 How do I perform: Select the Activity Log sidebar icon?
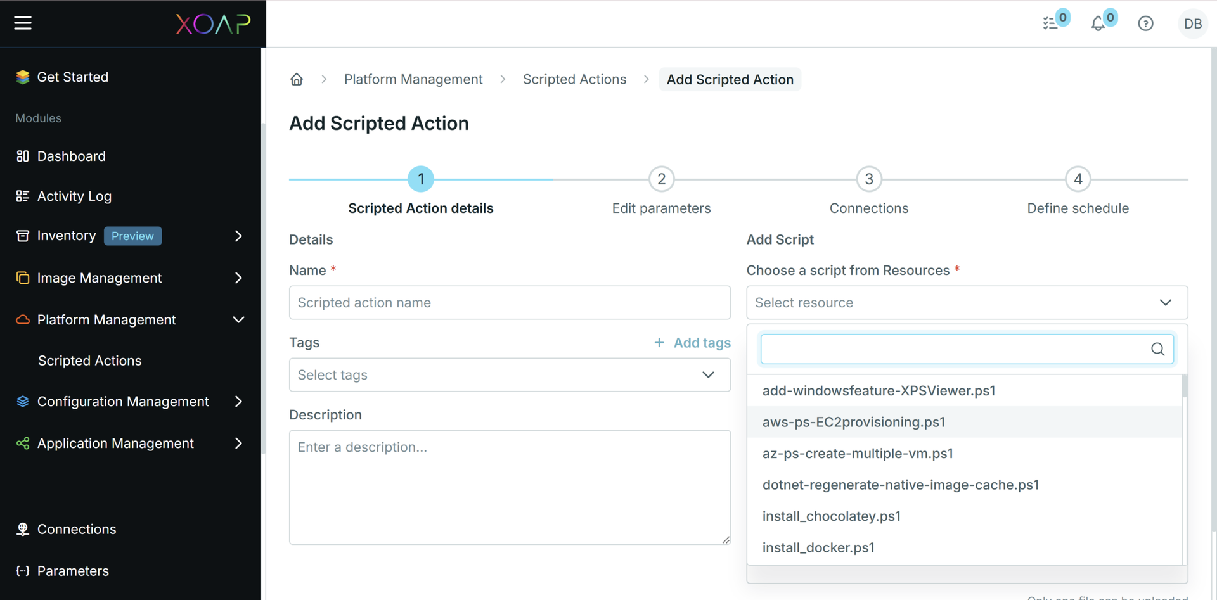point(22,196)
